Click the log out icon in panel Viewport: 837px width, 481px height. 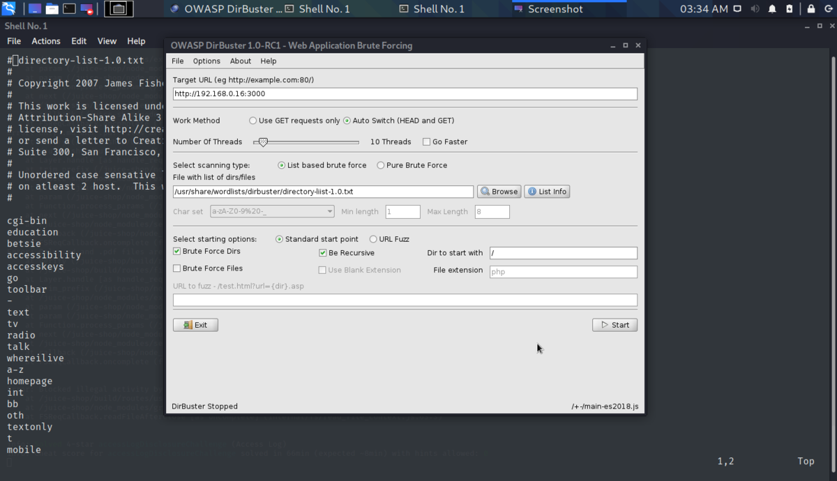coord(827,9)
